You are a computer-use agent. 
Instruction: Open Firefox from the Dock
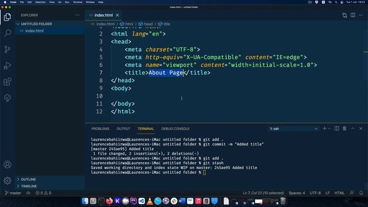coord(109,201)
